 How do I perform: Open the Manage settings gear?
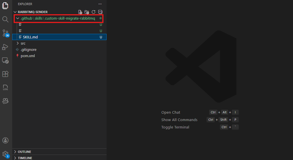click(x=5, y=154)
